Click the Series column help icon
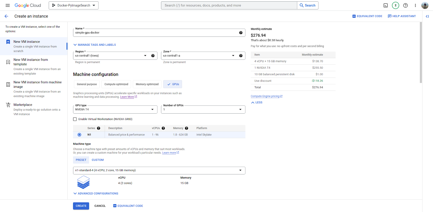The width and height of the screenshot is (433, 212). (x=99, y=128)
